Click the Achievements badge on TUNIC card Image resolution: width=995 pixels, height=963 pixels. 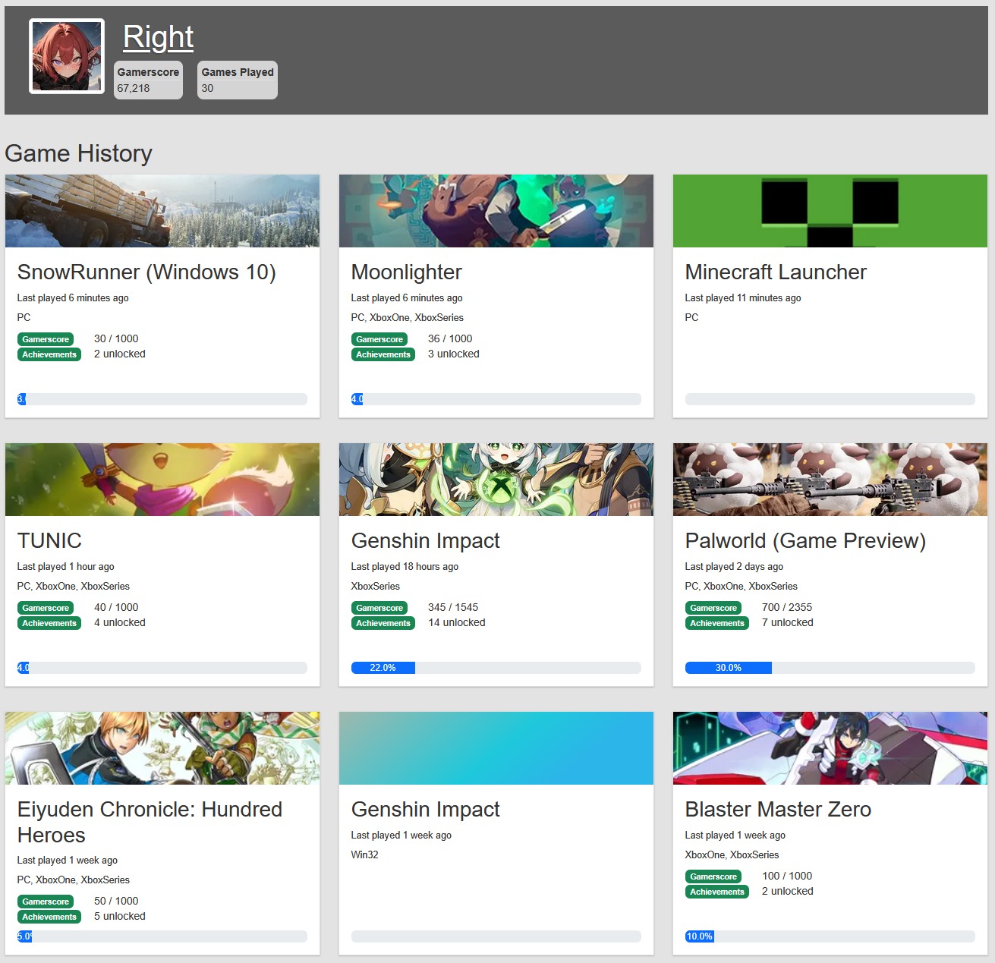tap(49, 623)
